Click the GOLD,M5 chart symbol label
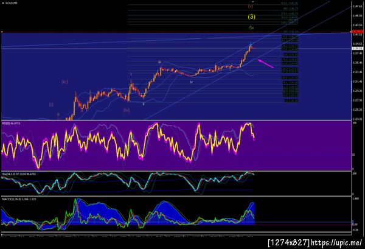The height and width of the screenshot is (249, 365). [11, 3]
